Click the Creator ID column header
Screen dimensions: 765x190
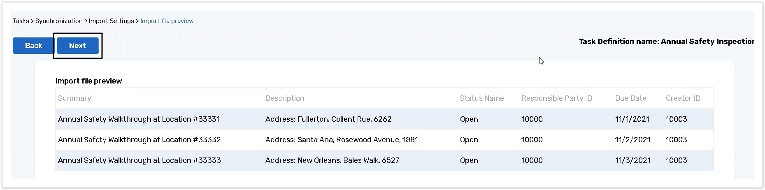pos(683,98)
